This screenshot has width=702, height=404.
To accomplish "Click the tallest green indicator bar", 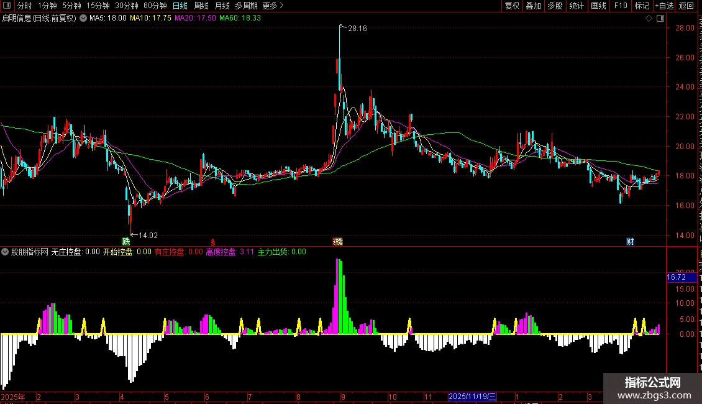I will [x=340, y=296].
